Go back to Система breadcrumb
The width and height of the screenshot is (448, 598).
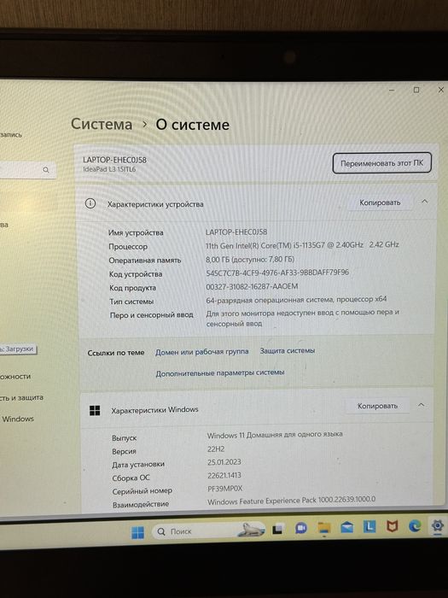102,125
